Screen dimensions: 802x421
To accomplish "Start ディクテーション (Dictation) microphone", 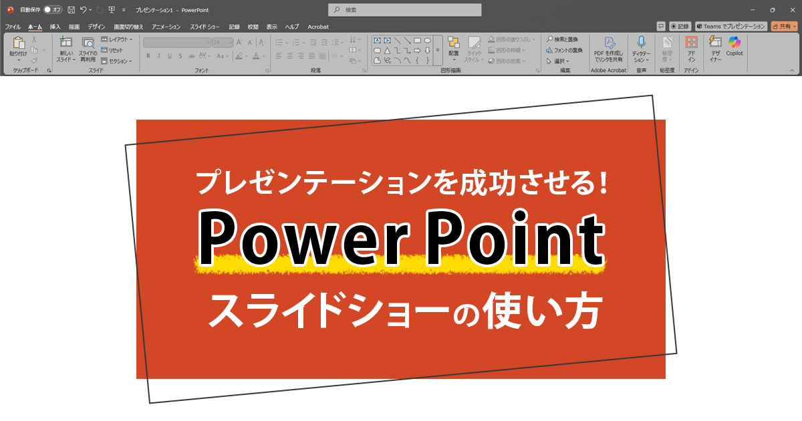I will pos(641,45).
